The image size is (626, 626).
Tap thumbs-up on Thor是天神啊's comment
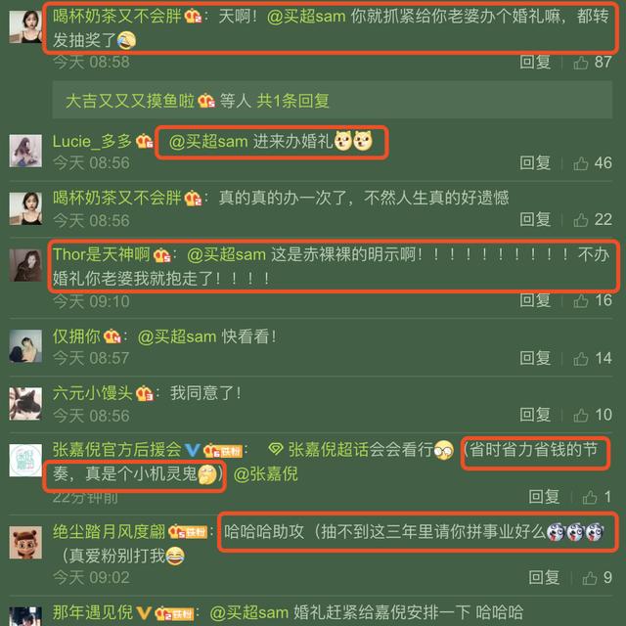coord(580,300)
